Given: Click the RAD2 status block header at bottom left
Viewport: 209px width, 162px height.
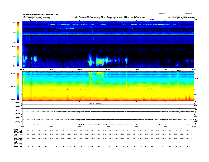Looking at the screenshot, I should coord(16,129).
